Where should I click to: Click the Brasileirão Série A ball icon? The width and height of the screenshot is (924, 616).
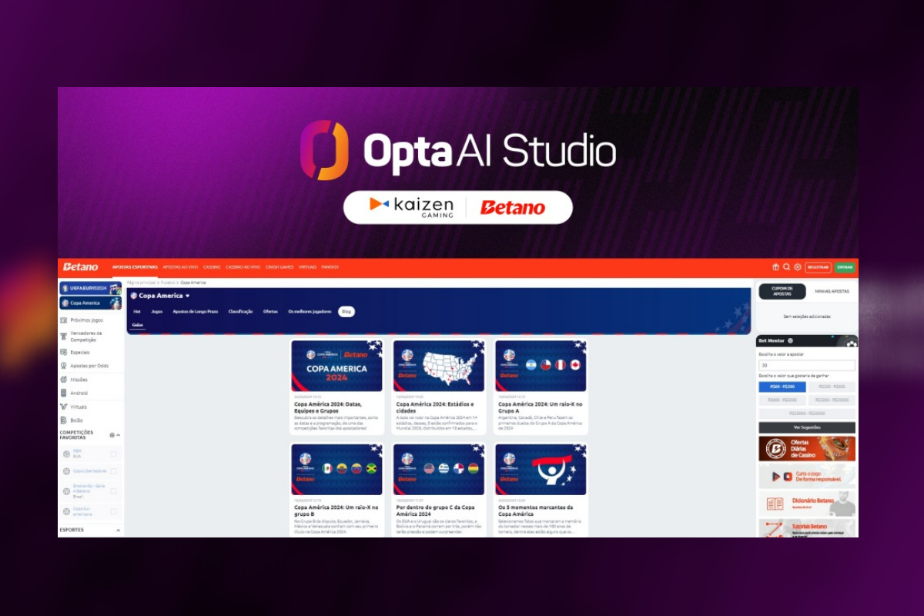[67, 491]
